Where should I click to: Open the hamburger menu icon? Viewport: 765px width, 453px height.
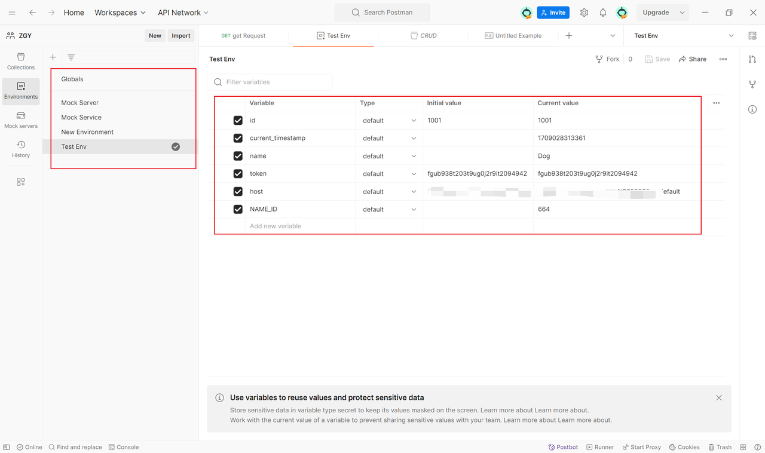point(12,13)
